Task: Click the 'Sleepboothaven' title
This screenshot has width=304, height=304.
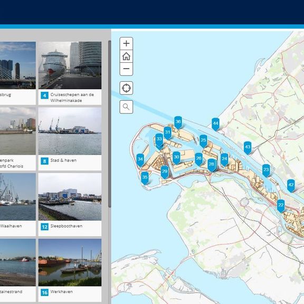Action: coord(66,226)
